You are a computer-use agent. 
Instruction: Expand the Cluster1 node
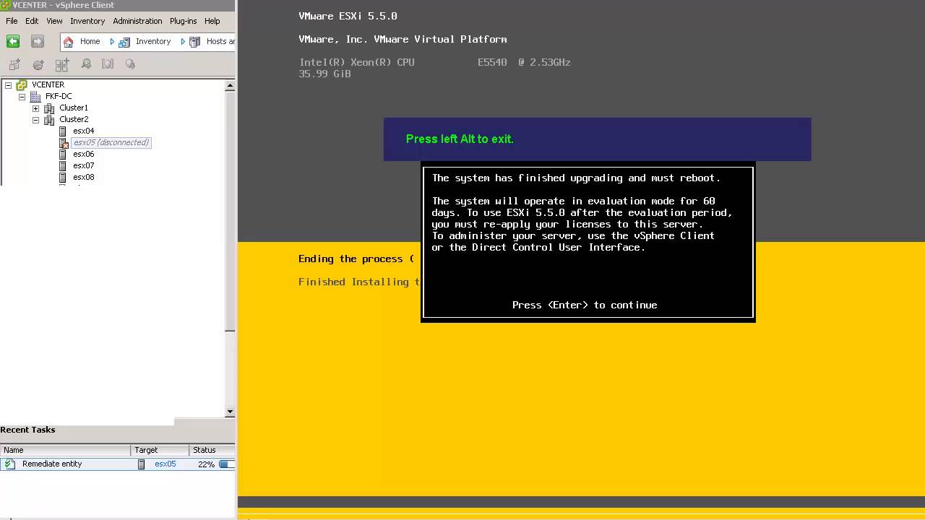click(x=35, y=108)
